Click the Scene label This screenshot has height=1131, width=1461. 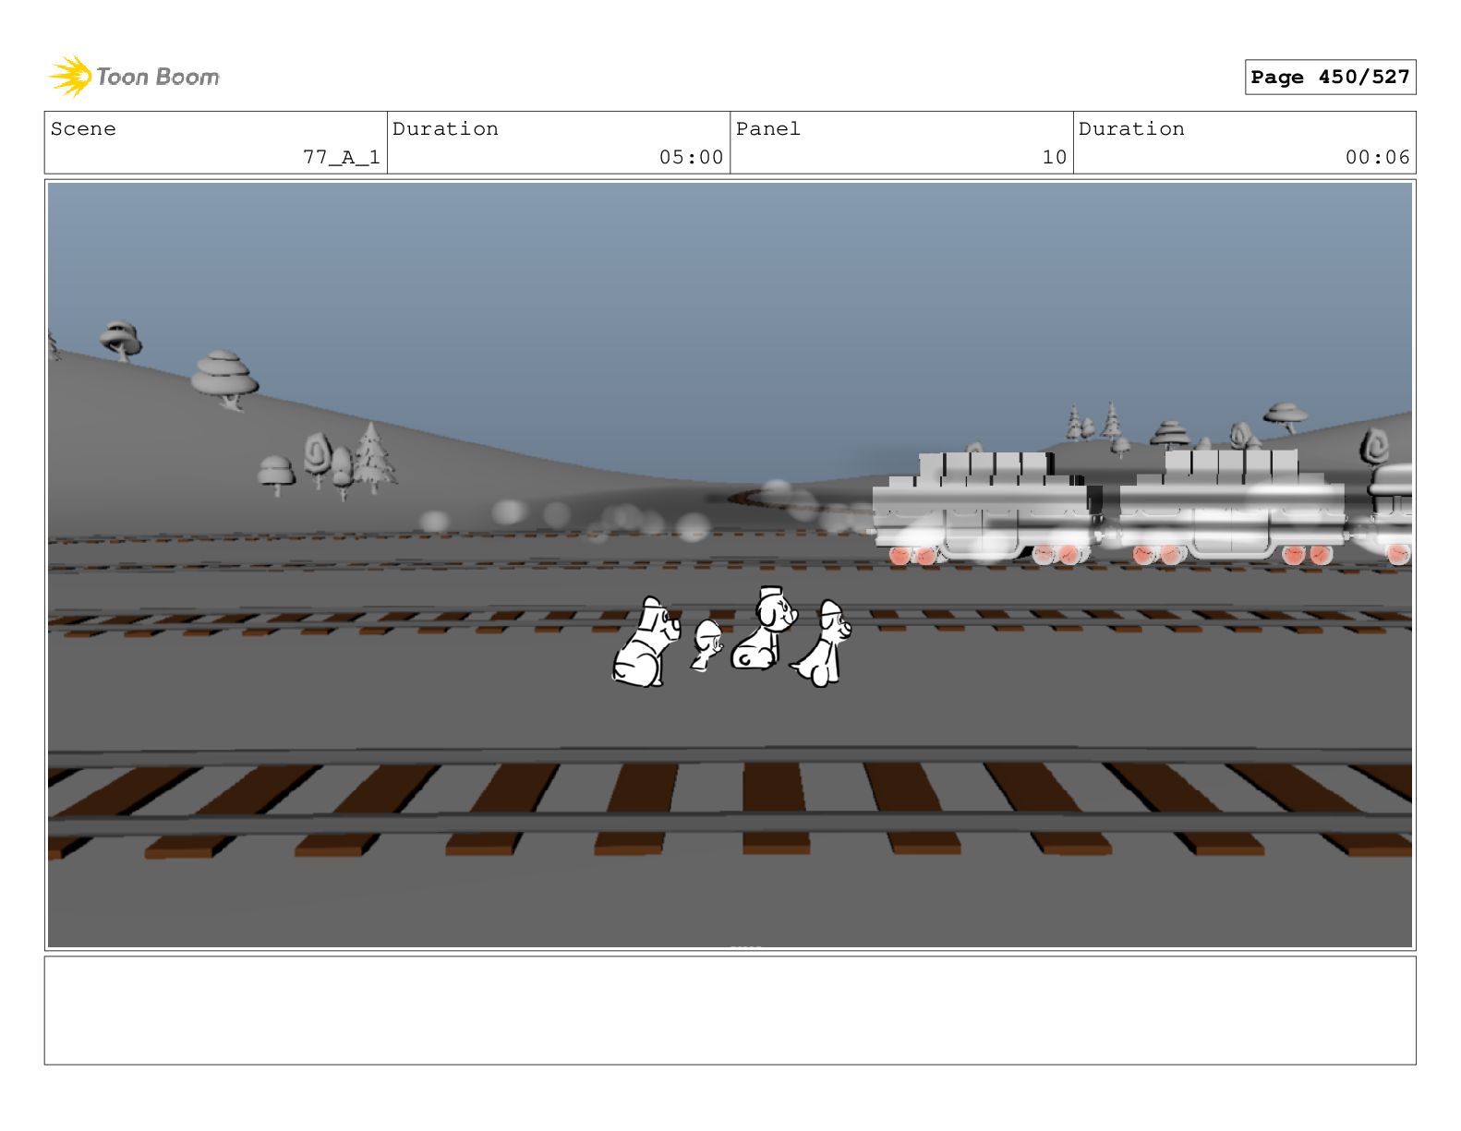[x=83, y=129]
